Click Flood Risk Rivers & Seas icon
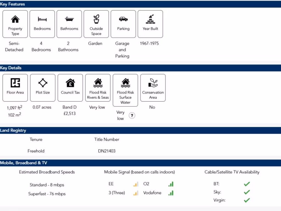The height and width of the screenshot is (211, 281). [x=98, y=82]
